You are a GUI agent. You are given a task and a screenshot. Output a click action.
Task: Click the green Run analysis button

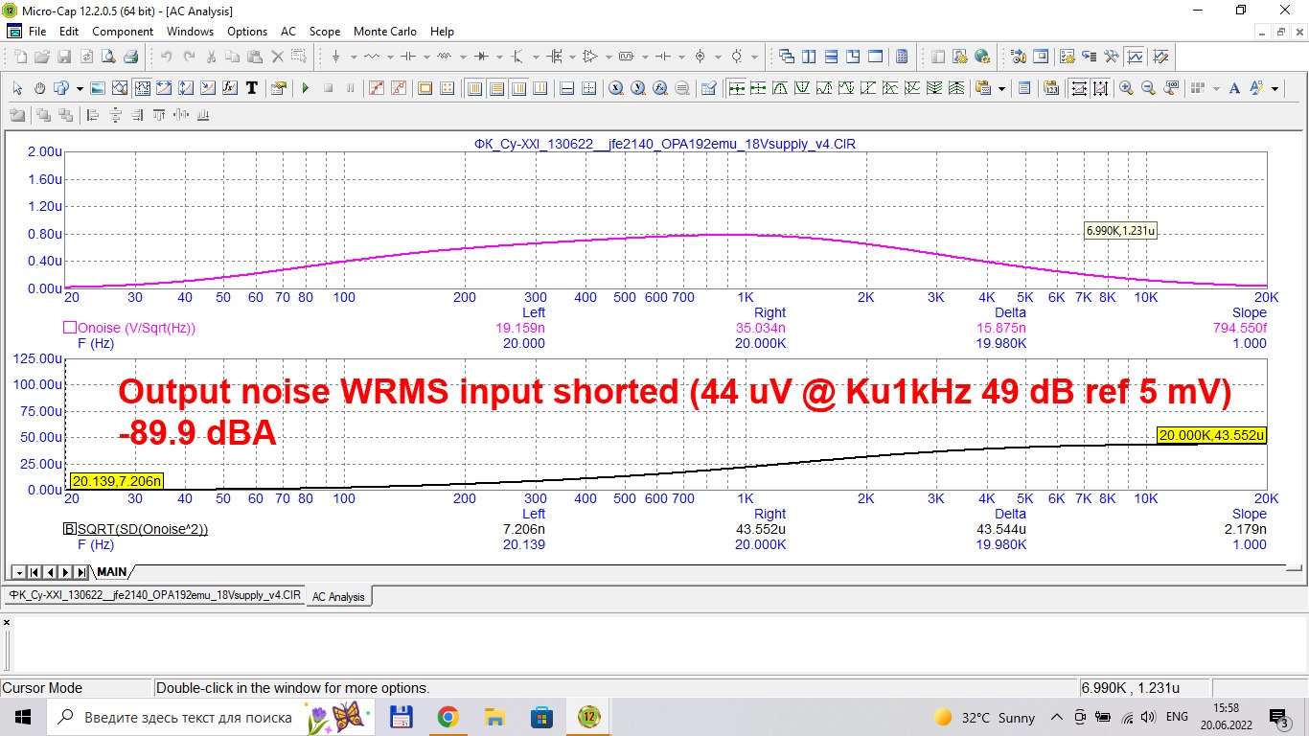coord(306,88)
